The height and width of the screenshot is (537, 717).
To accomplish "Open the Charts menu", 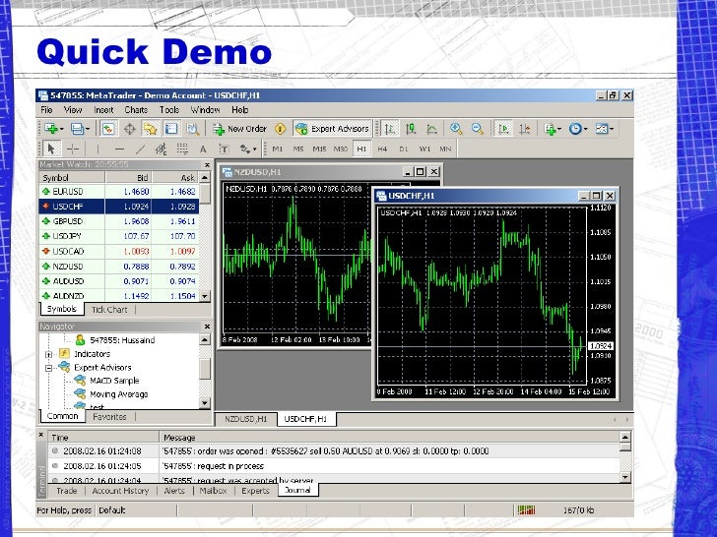I will (135, 110).
